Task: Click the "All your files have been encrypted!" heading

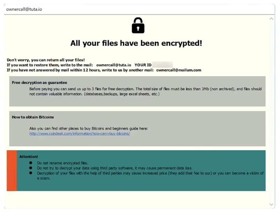Action: point(136,43)
